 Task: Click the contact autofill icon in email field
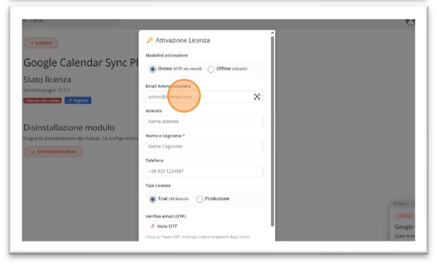click(x=257, y=97)
